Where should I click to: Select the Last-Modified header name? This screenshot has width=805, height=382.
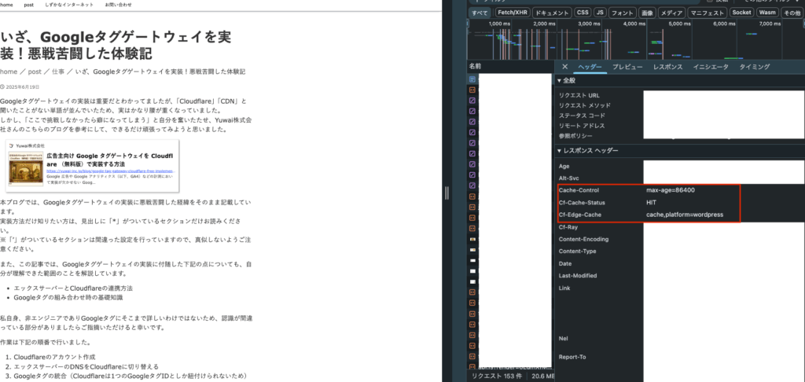[x=578, y=276]
